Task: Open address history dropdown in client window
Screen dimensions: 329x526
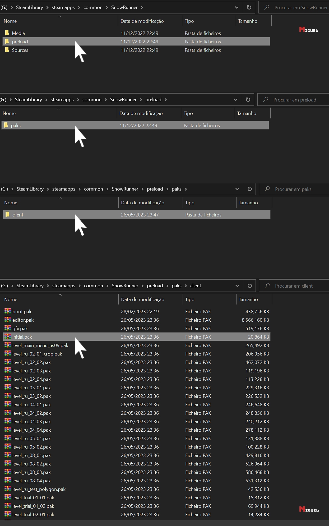Action: 237,286
